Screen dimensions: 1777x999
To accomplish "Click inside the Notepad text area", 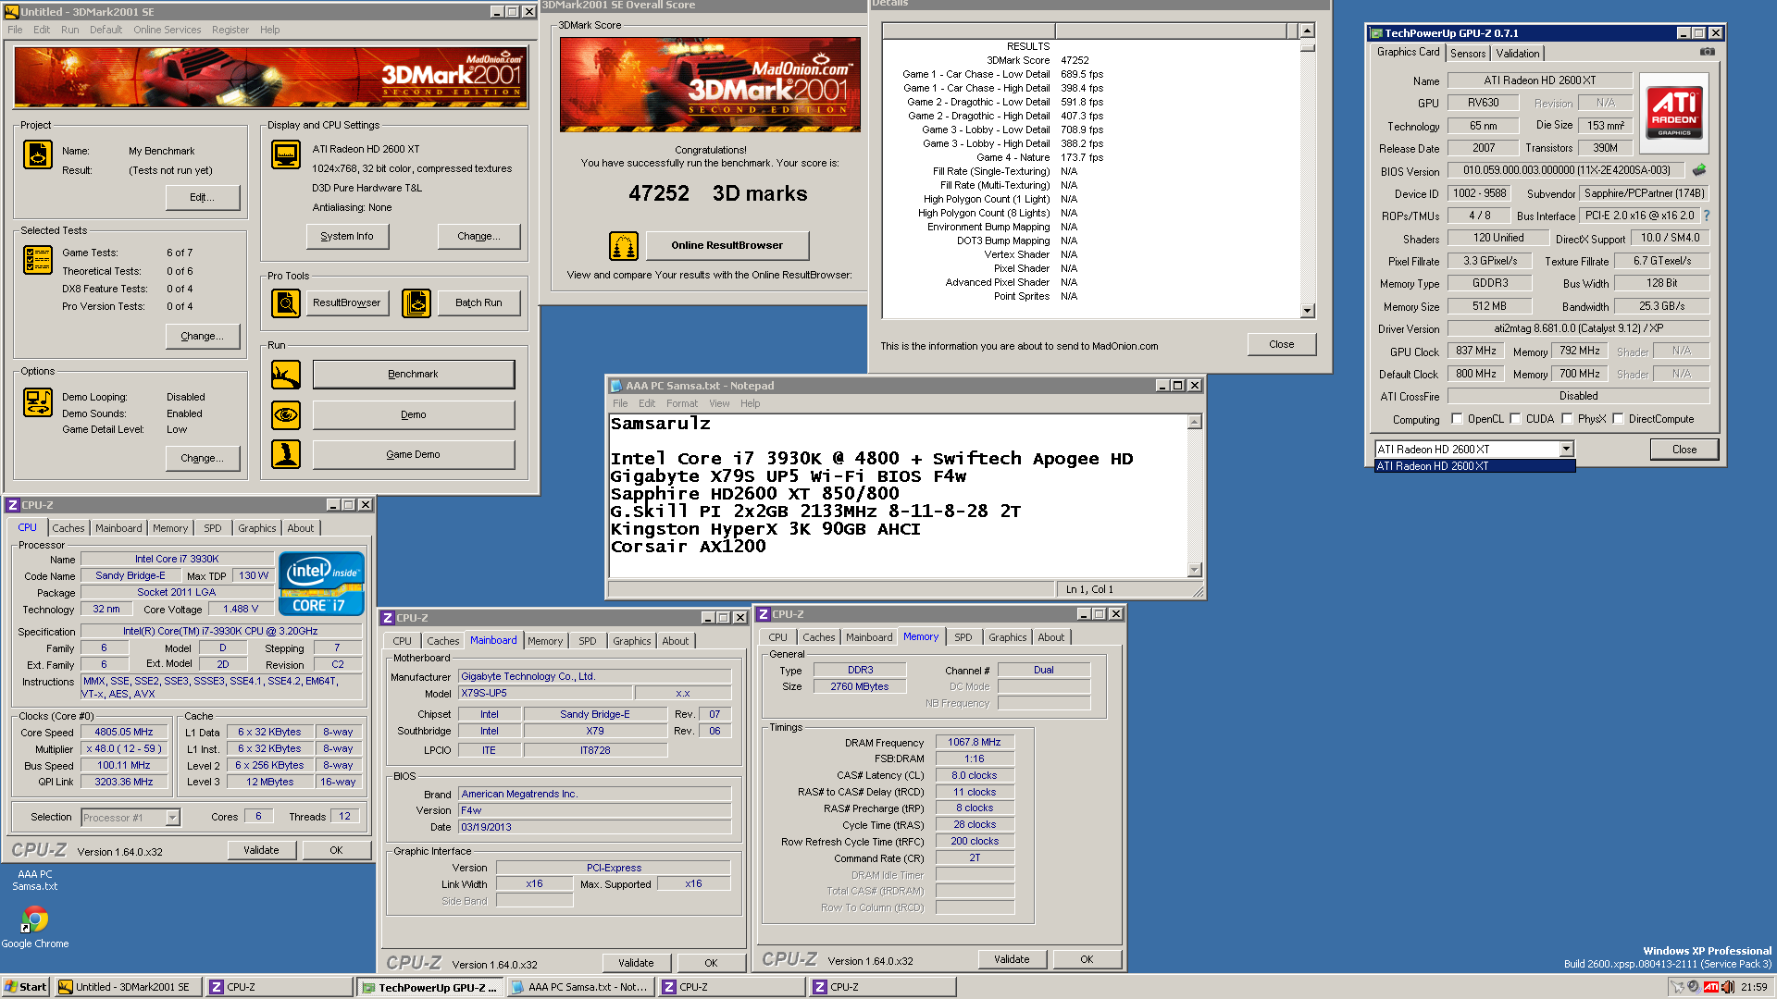I will pos(897,495).
